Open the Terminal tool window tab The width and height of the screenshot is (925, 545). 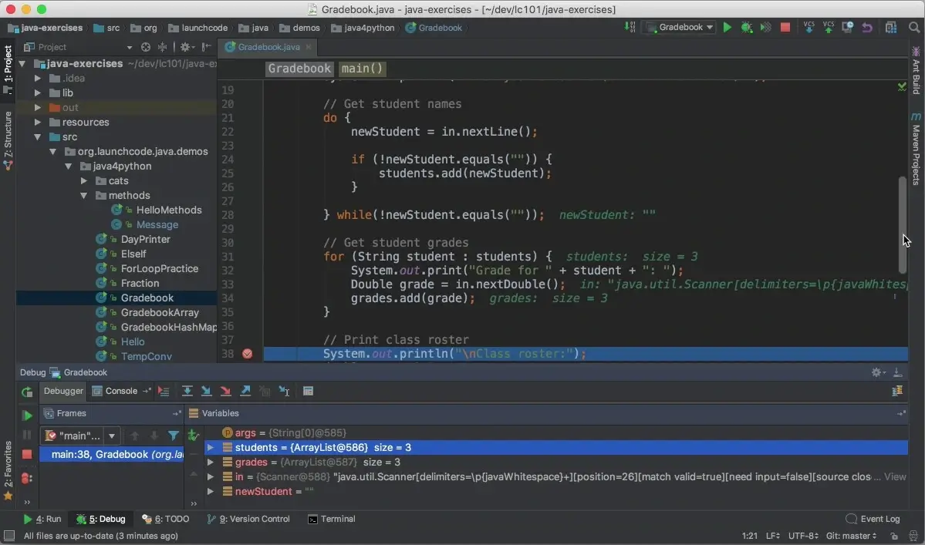click(x=332, y=519)
